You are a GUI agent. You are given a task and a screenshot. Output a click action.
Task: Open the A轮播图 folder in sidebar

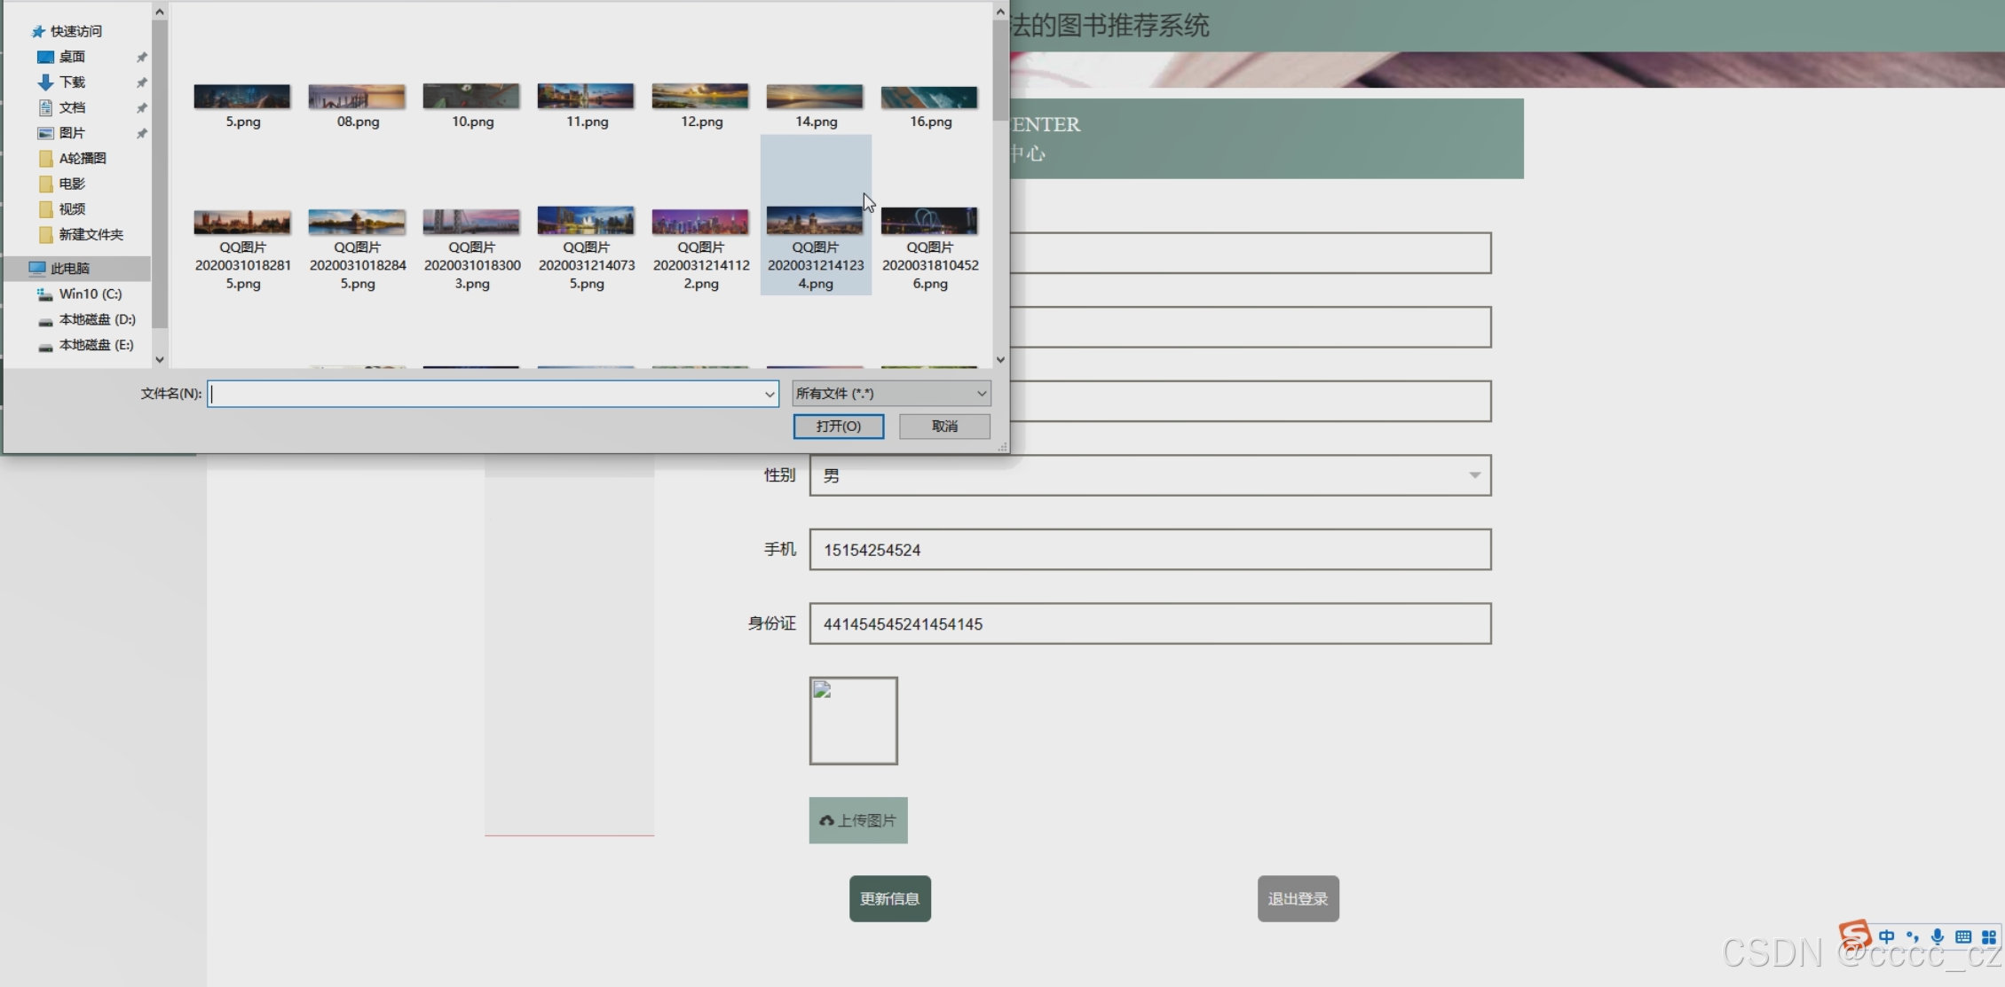pyautogui.click(x=83, y=159)
